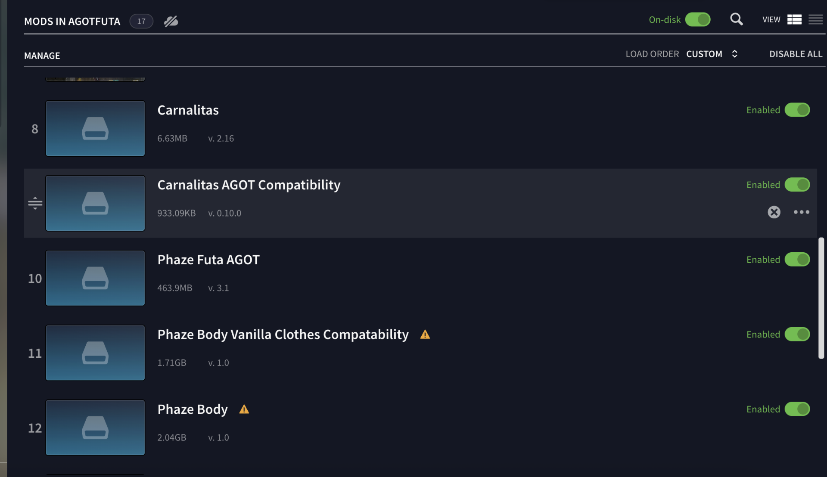827x477 pixels.
Task: Select the MANAGE tab
Action: [x=42, y=56]
